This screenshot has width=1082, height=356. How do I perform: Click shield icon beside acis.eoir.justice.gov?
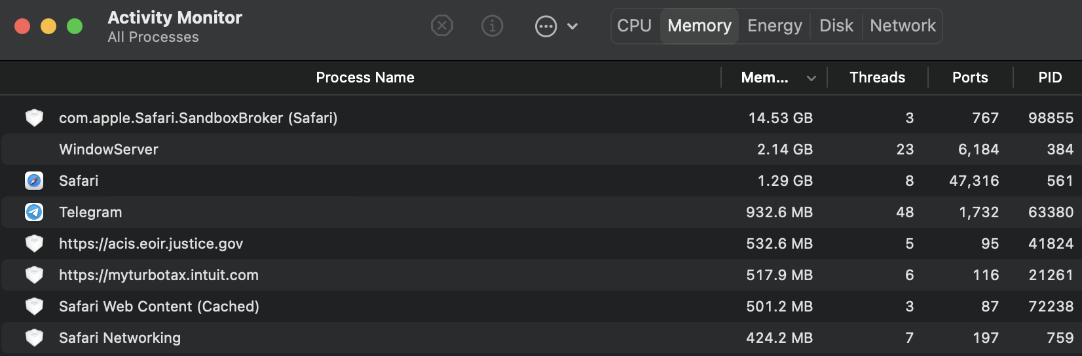coord(34,243)
